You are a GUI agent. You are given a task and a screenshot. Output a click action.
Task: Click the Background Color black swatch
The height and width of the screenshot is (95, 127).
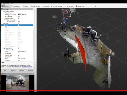[x=19, y=15]
